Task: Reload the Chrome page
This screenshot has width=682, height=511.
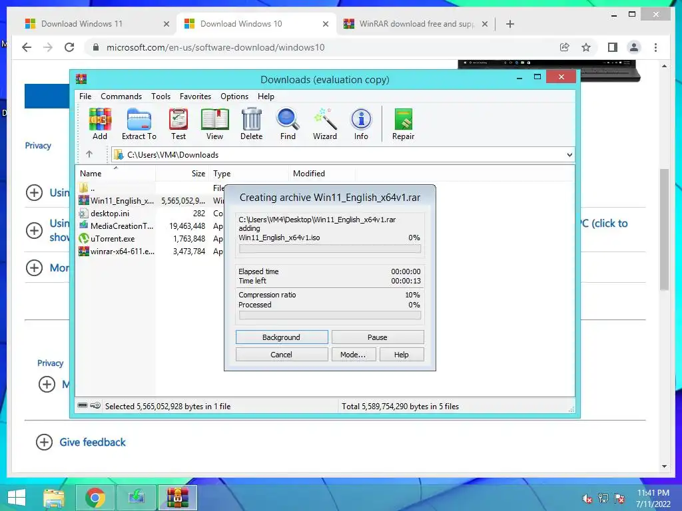Action: (69, 47)
